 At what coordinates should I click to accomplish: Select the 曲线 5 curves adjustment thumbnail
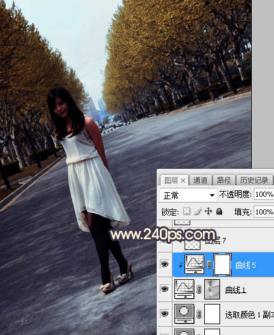[x=194, y=265]
